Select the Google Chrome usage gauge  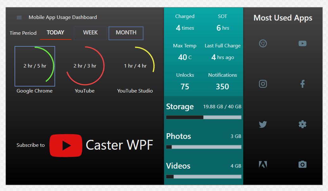(35, 66)
